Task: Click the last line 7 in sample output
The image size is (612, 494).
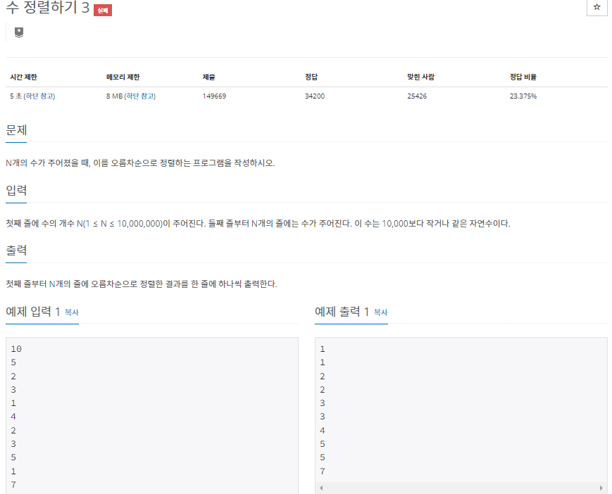Action: coord(323,471)
